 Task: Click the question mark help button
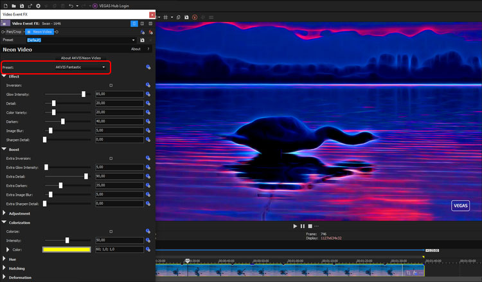(148, 49)
